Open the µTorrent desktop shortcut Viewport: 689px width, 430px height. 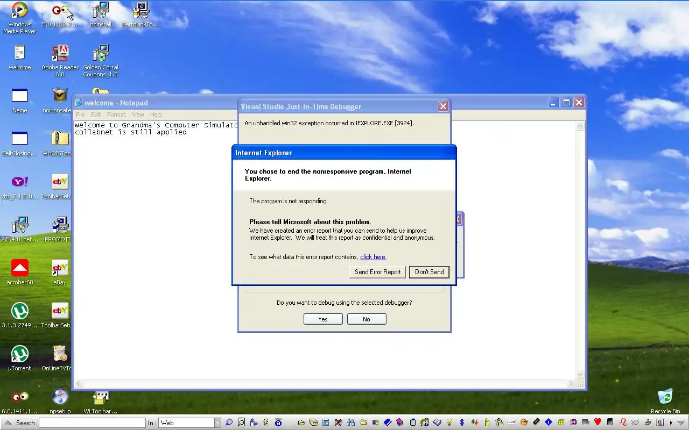click(x=20, y=358)
